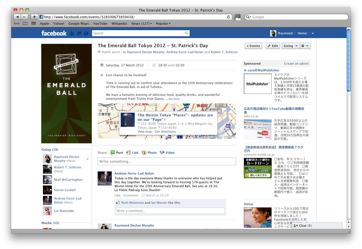Click the 'Write a comment...' field
Screen dimensions: 362x249
[170, 211]
